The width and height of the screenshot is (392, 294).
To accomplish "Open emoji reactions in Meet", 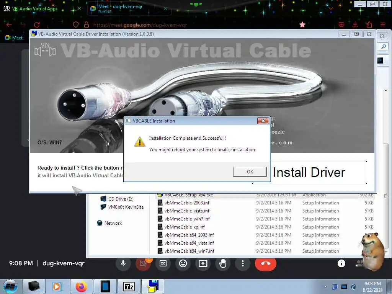I will [x=183, y=263].
